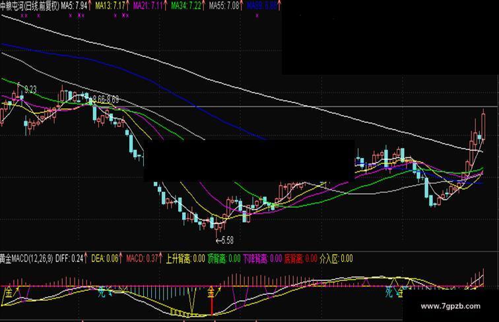Click the 金 marker above the red MACD bar
Viewport: 499px width, 322px height.
(x=211, y=292)
